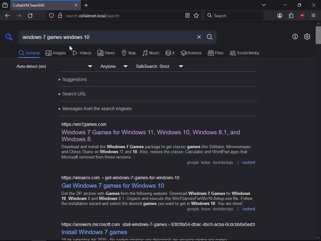Open the site security lock info
This screenshot has width=321, height=241.
60,16
